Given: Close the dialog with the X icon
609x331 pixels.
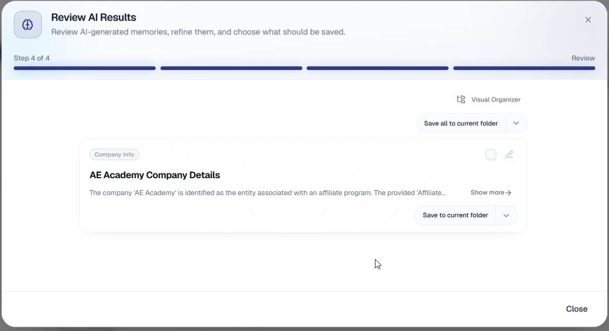Looking at the screenshot, I should 588,20.
